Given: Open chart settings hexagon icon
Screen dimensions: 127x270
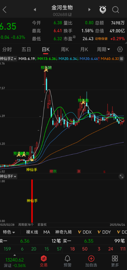Looking at the screenshot, I should [120, 49].
